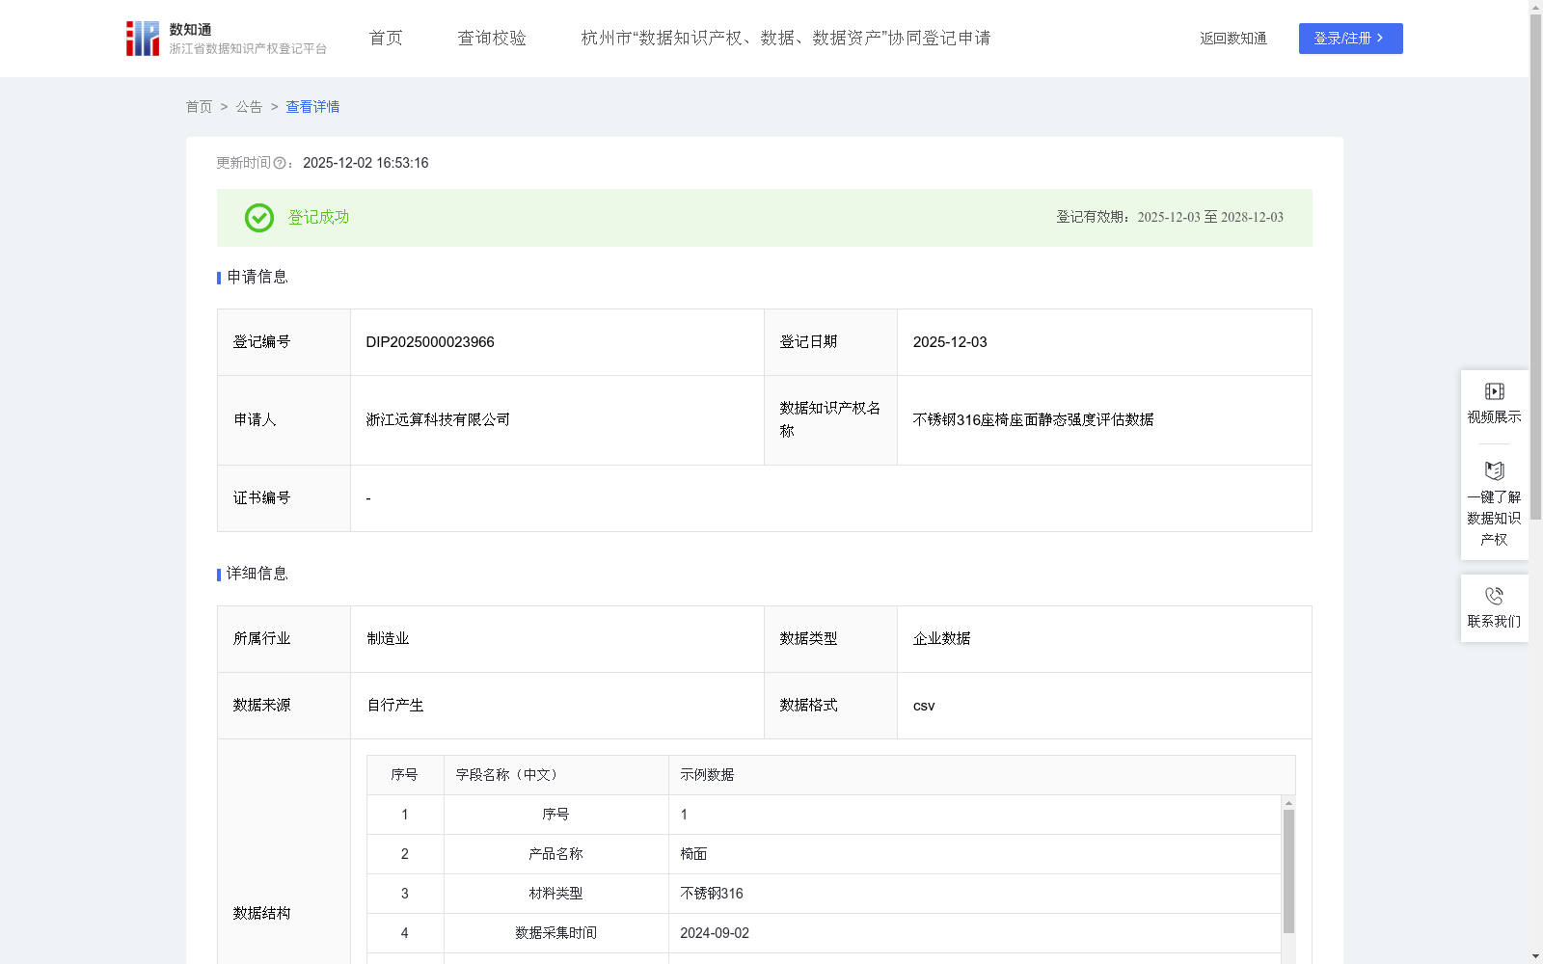1543x964 pixels.
Task: Go to the 首页 nav menu
Action: pyautogui.click(x=386, y=38)
